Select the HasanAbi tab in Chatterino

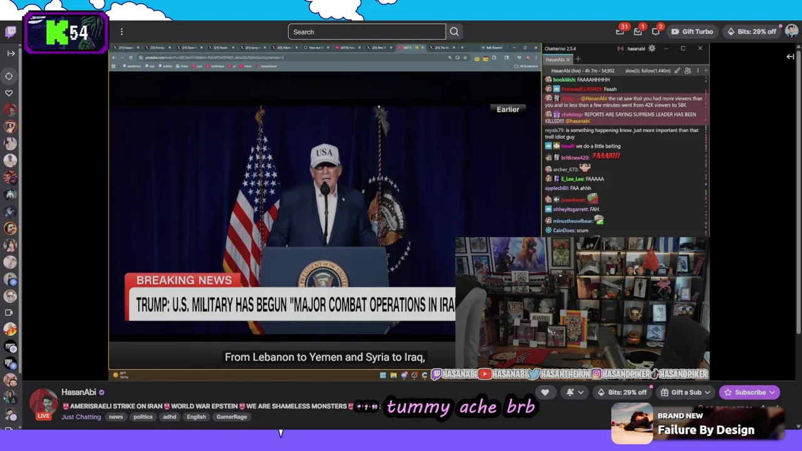pos(555,60)
